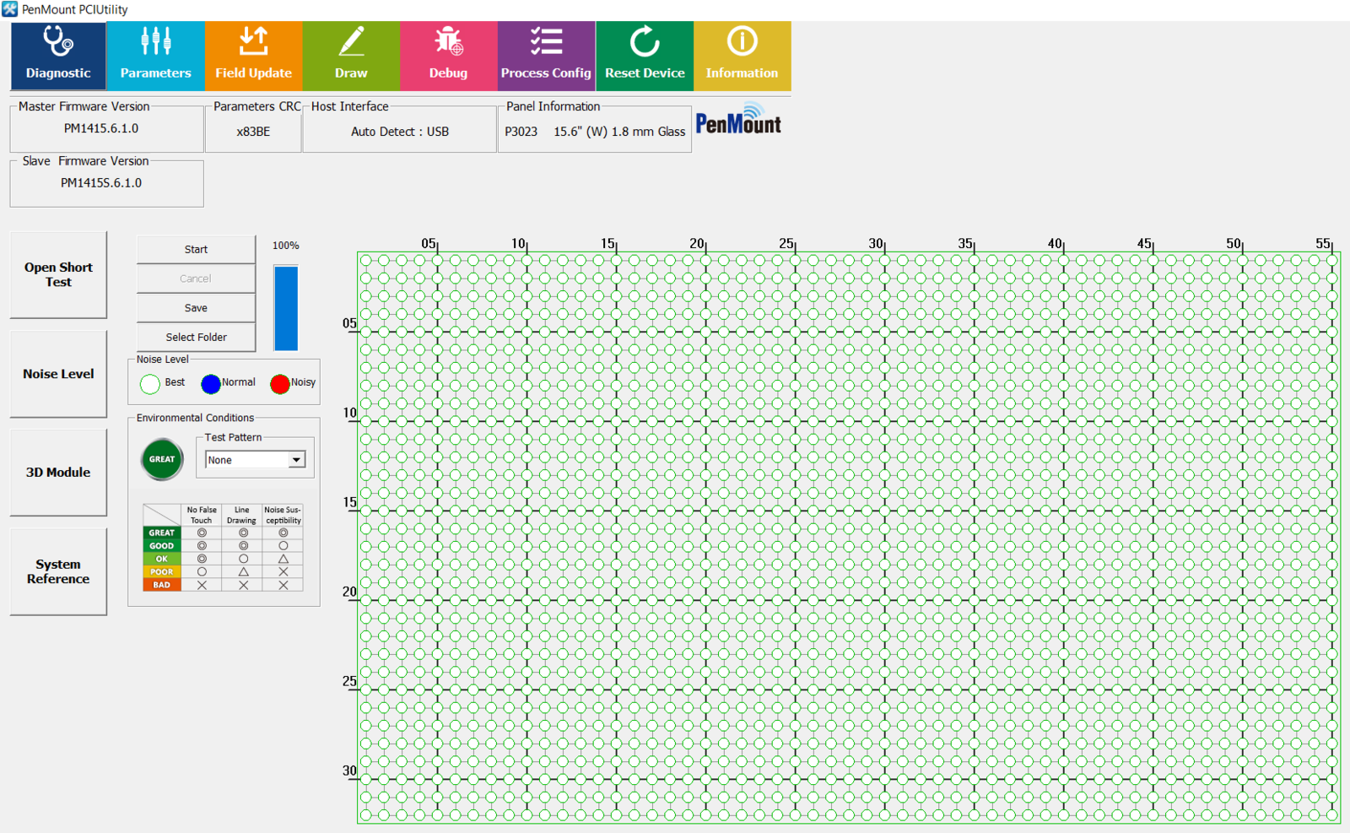Select the Draw pencil tool

pyautogui.click(x=351, y=56)
